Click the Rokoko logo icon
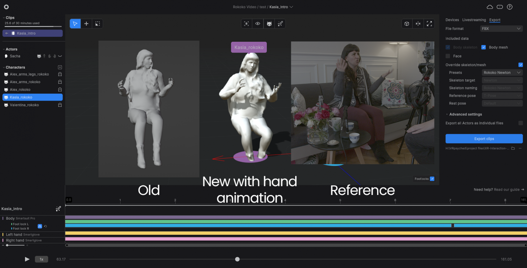The image size is (527, 268). pos(6,7)
